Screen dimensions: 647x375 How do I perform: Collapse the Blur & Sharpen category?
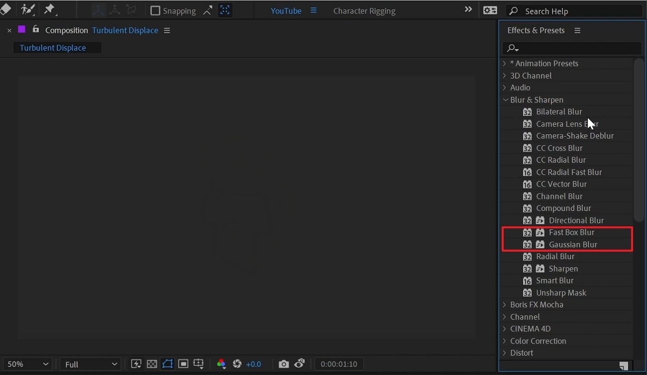coord(505,100)
